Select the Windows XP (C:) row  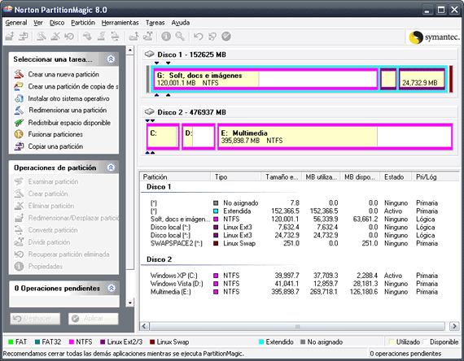[294, 276]
